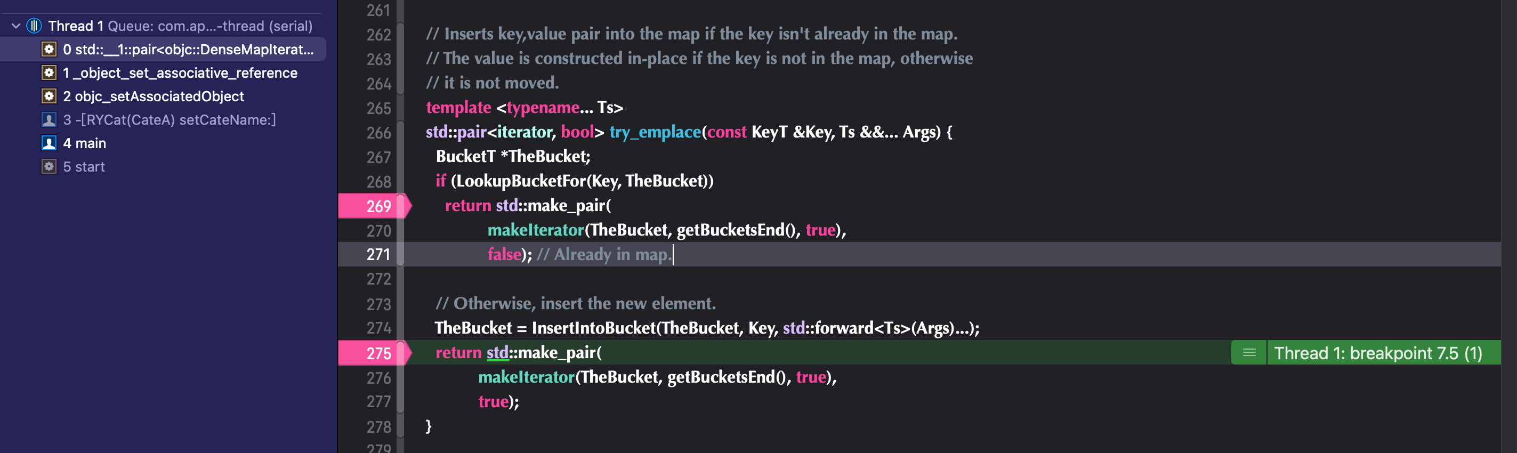Select Thread 1 Queue row label
Screen dimensions: 1517x453
point(180,26)
